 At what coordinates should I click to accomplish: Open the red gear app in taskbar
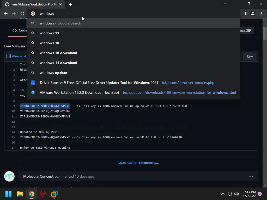(x=43, y=194)
